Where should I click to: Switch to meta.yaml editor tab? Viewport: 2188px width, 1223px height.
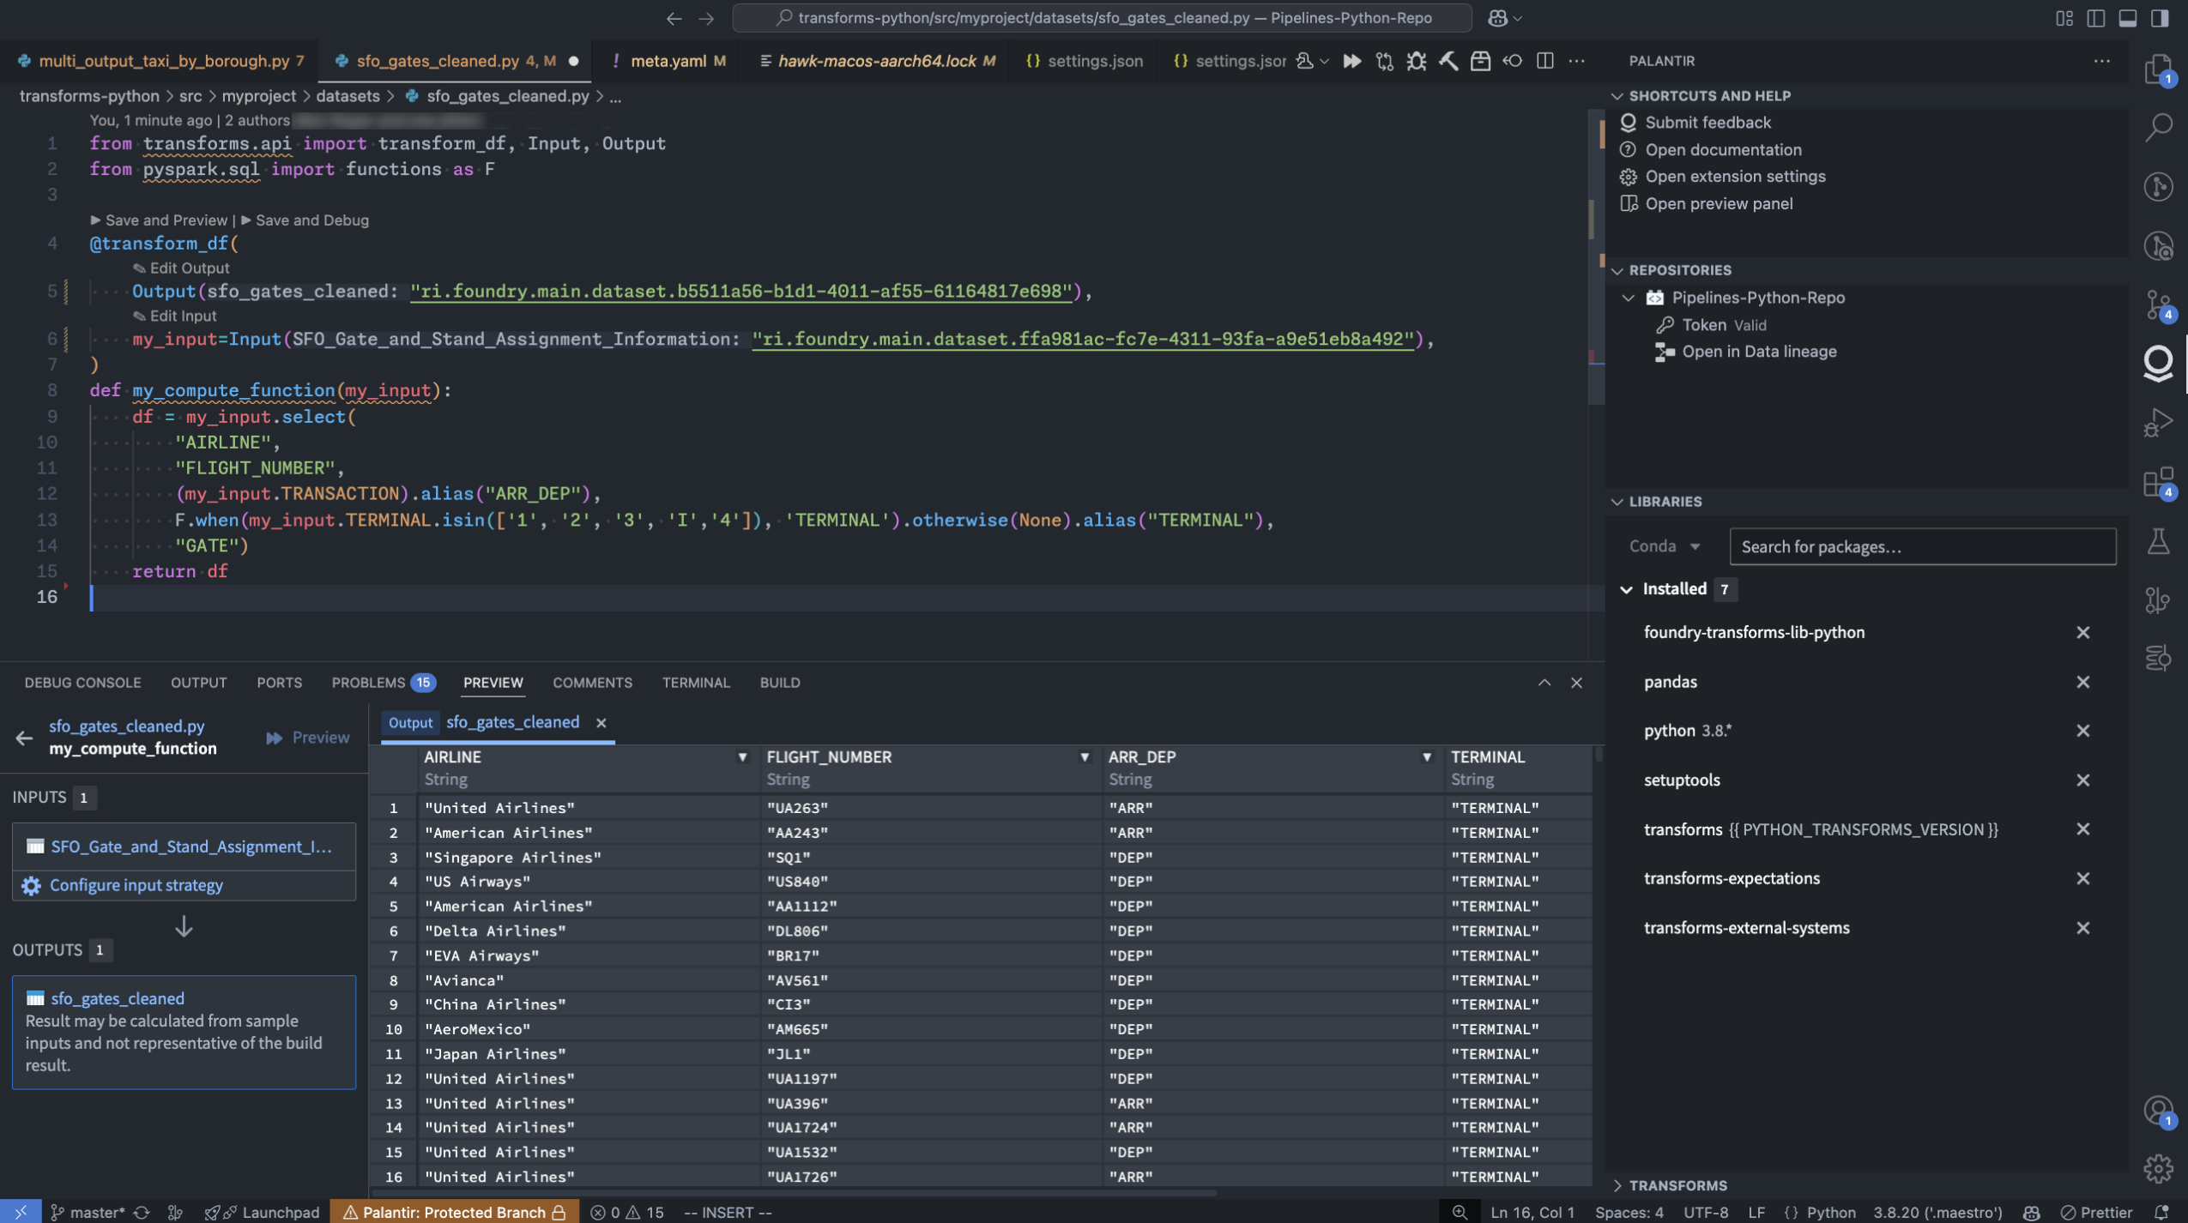point(668,61)
